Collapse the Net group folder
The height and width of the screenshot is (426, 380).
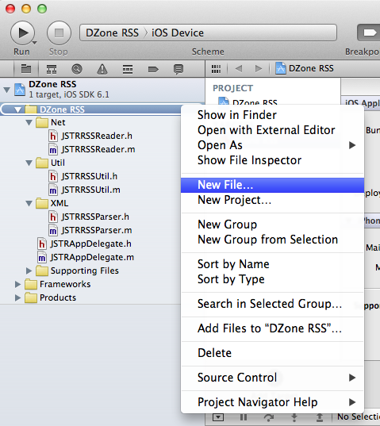coord(29,122)
